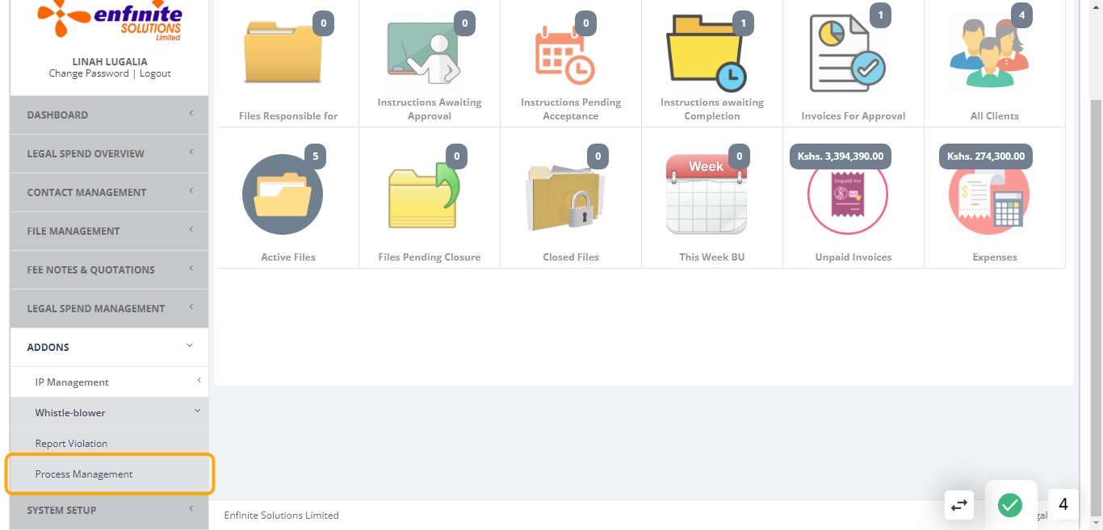Click the LINAH LUGALIA user name

point(110,61)
